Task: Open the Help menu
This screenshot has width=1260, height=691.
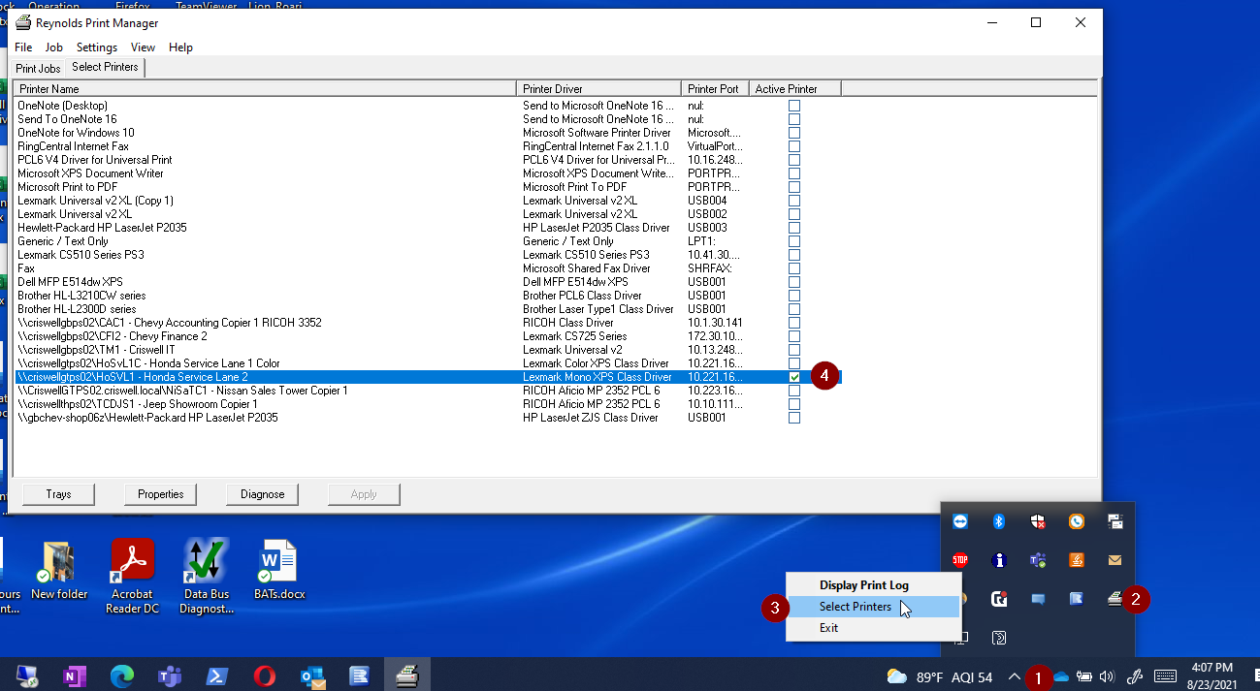Action: tap(180, 47)
